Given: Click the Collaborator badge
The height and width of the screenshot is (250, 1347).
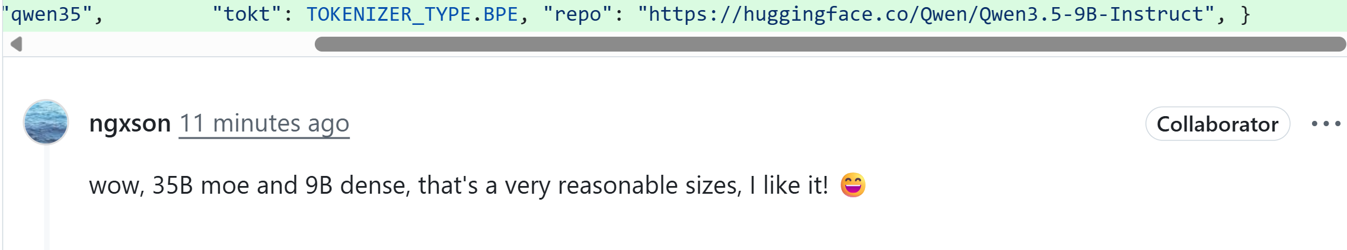Looking at the screenshot, I should 1217,124.
